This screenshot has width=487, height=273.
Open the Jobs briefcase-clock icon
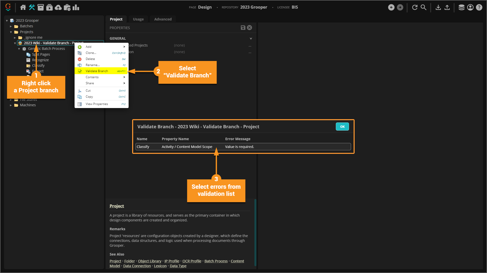[67, 7]
